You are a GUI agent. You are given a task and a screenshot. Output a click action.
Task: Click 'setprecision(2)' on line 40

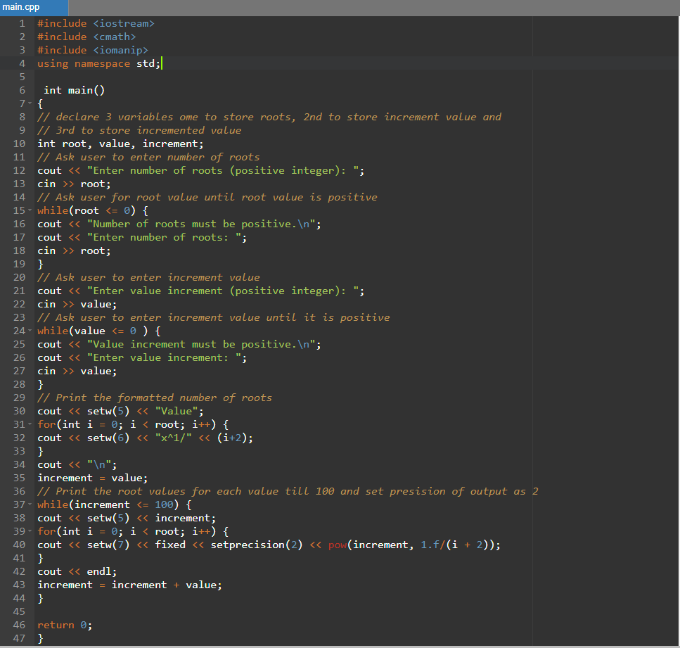coord(256,545)
